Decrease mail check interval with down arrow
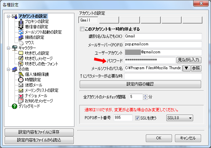 (x=145, y=98)
